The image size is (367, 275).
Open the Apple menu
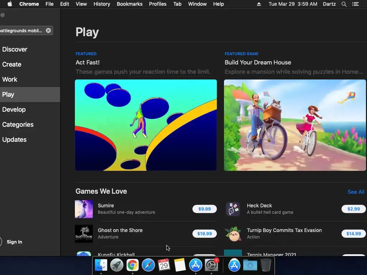click(10, 4)
